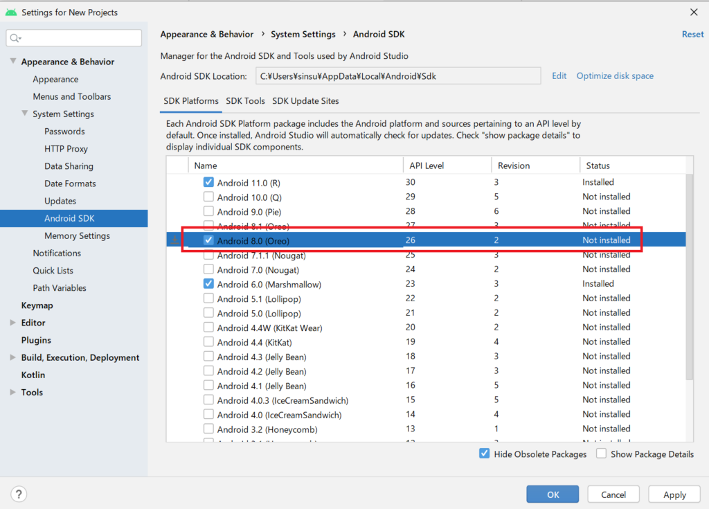
Task: Click the OK button
Action: tap(553, 494)
